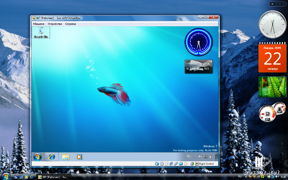Open the Recycle Bin on guest desktop
The width and height of the screenshot is (288, 180).
tap(41, 32)
